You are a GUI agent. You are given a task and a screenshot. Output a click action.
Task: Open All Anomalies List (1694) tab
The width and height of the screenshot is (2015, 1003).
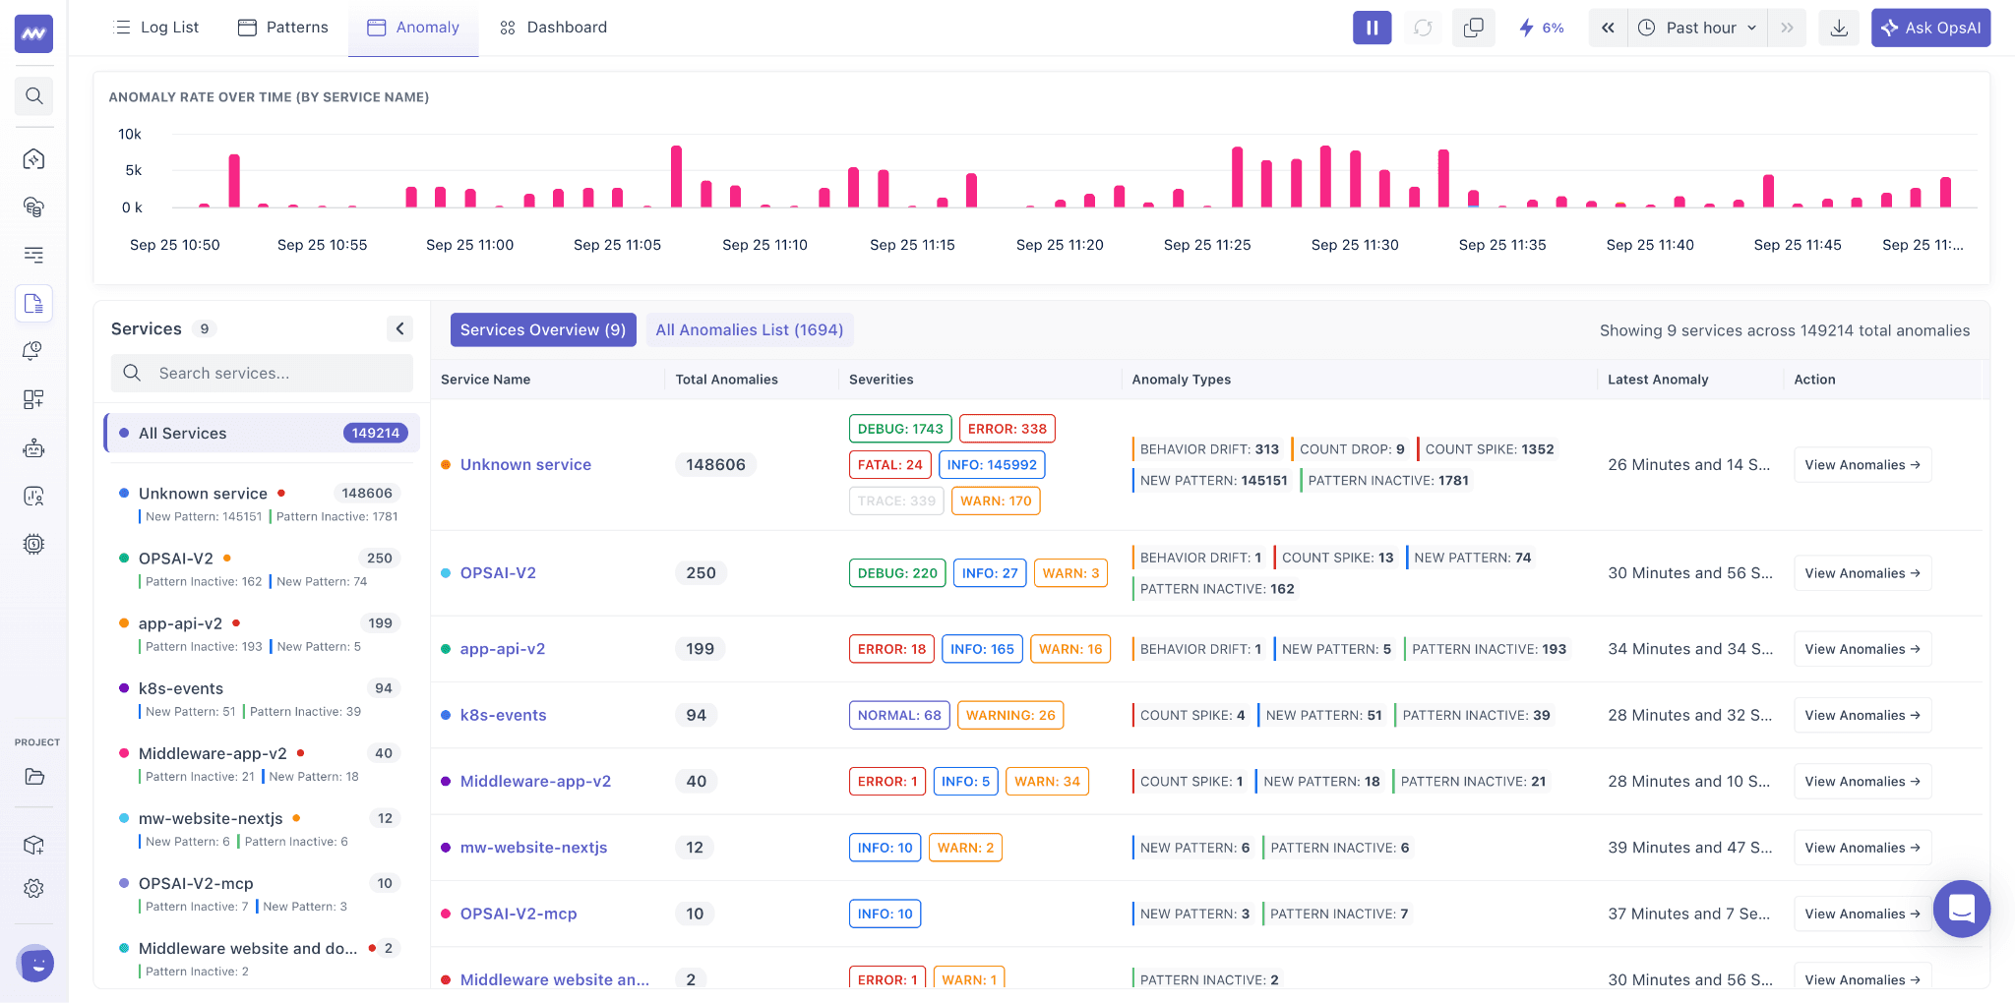750,329
